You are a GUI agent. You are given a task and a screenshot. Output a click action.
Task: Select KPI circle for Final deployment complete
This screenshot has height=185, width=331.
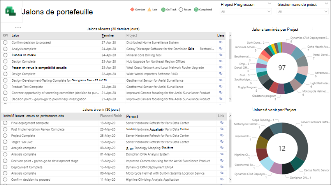[x=5, y=123]
